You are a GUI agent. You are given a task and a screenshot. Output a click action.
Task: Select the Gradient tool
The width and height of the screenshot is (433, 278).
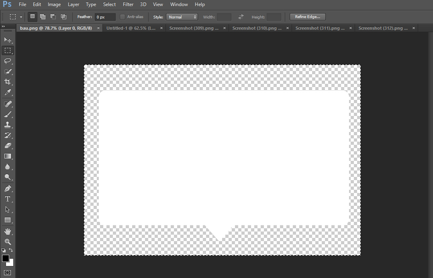[8, 156]
